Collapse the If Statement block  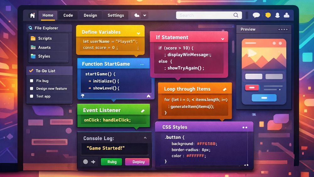pos(223,39)
